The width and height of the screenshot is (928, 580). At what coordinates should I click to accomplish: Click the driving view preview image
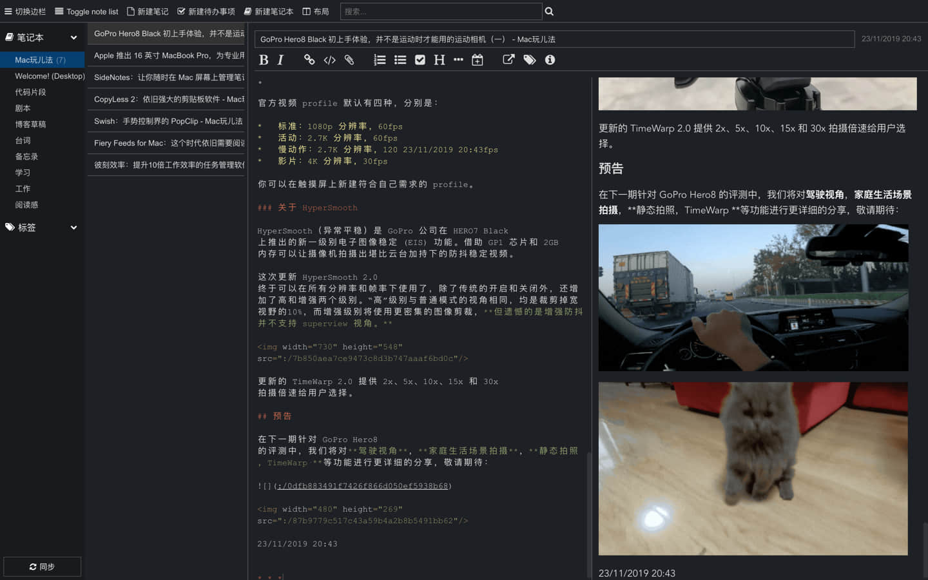753,298
